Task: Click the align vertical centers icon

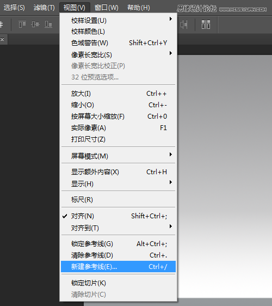Action: pos(35,25)
